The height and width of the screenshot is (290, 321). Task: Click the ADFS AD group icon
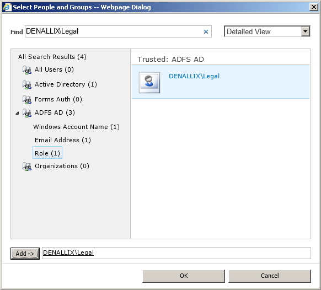coord(27,113)
